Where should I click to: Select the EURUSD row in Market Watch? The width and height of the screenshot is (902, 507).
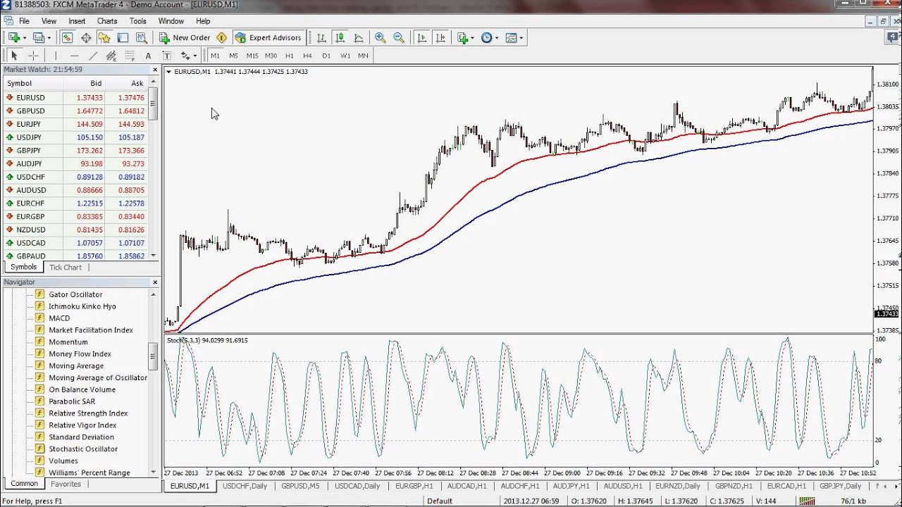pyautogui.click(x=75, y=98)
